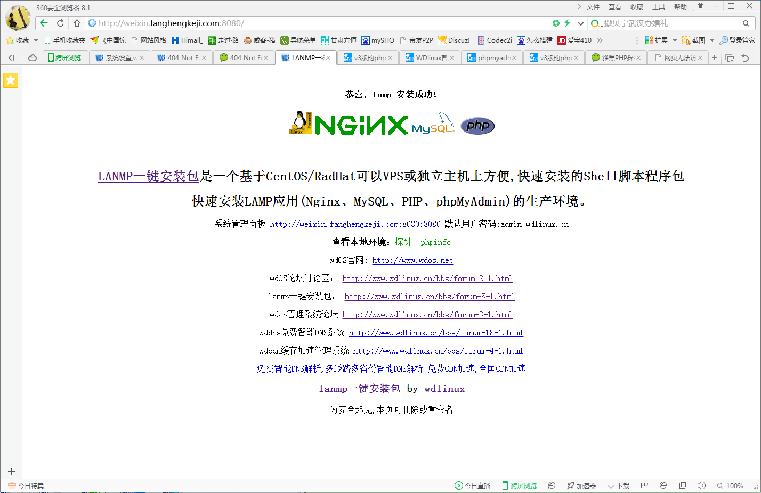Image resolution: width=761 pixels, height=493 pixels.
Task: Open 今日特卖 in status bar
Action: pos(26,486)
